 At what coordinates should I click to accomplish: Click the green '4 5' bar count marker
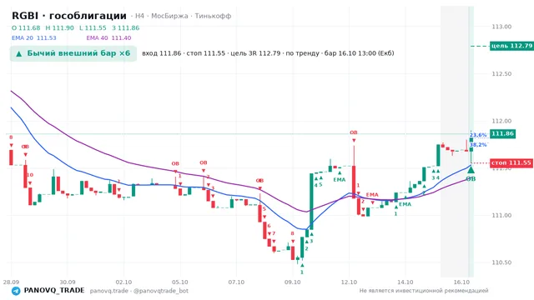tap(318, 185)
